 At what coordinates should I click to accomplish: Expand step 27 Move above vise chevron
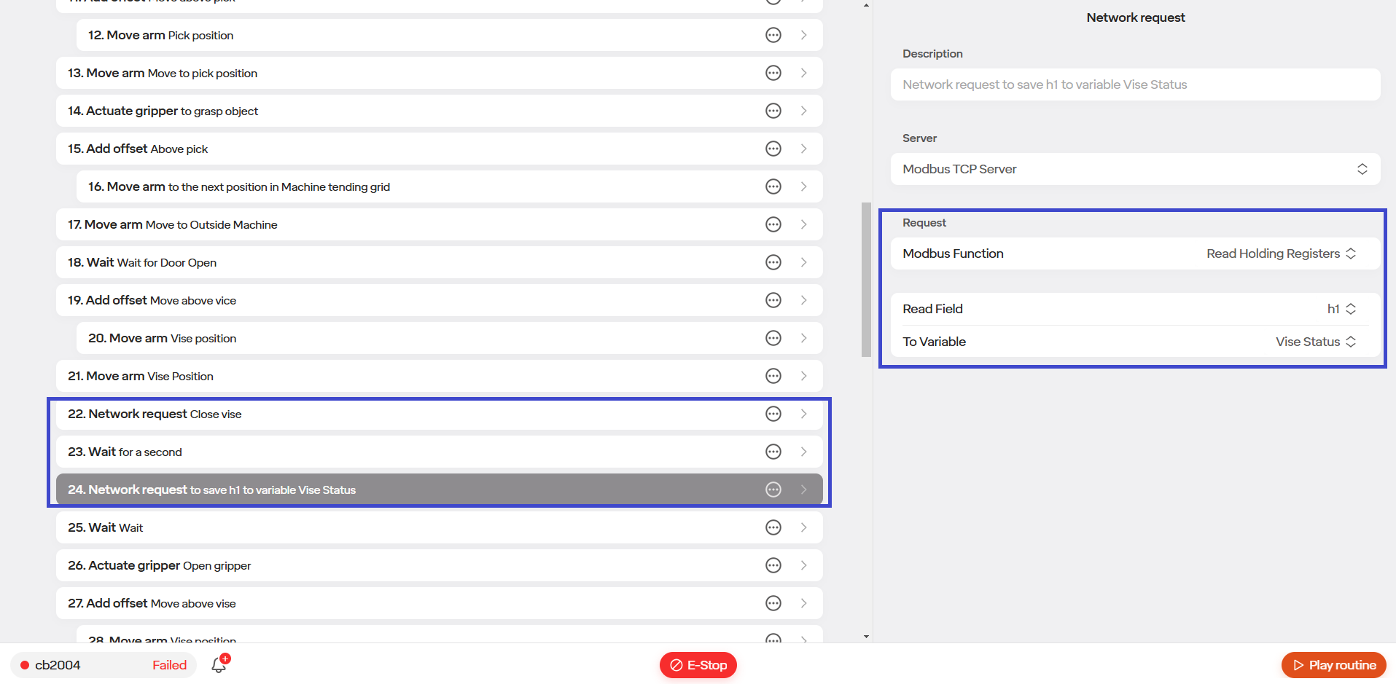click(803, 603)
